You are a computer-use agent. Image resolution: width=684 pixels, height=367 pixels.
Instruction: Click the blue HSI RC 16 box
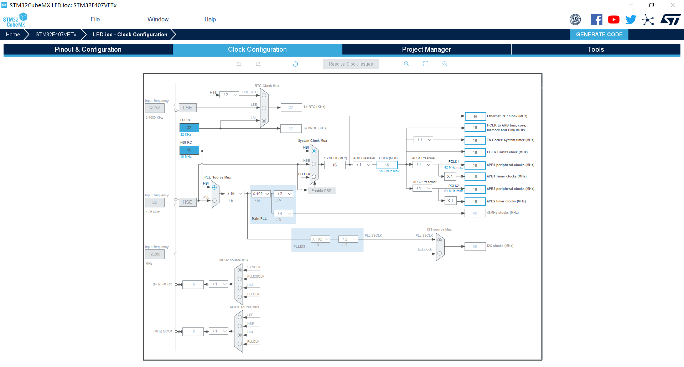pos(189,150)
